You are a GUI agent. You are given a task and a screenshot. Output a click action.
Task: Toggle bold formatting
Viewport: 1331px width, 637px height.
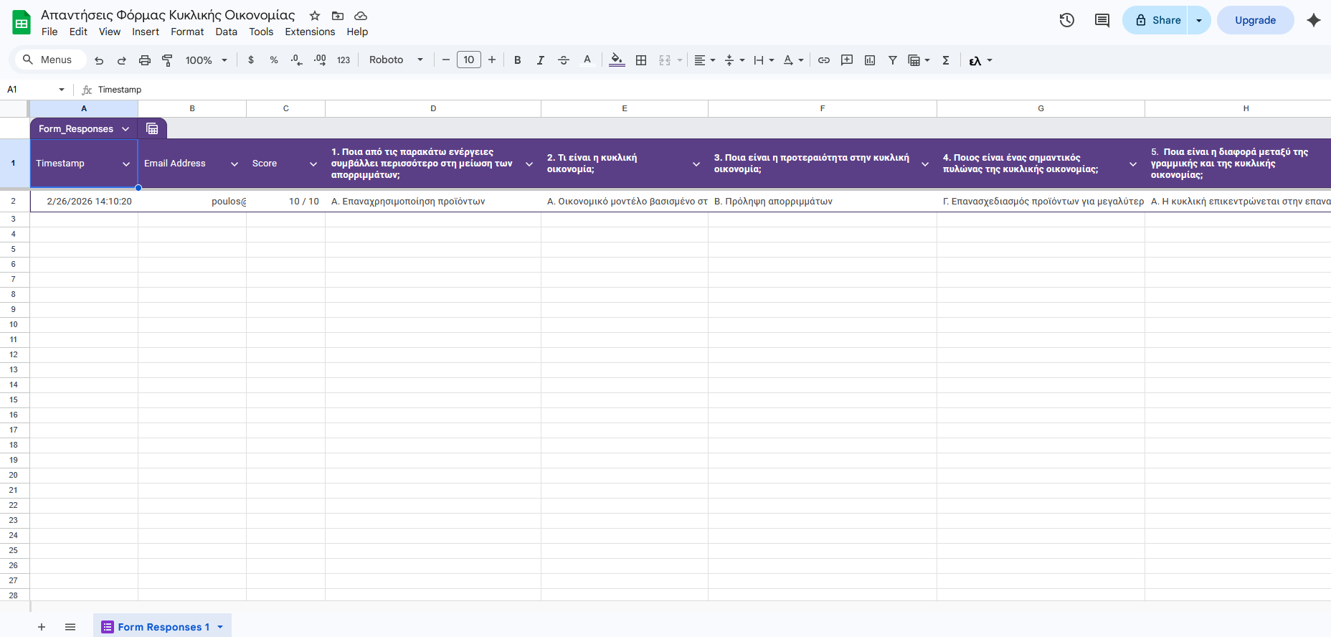click(518, 60)
